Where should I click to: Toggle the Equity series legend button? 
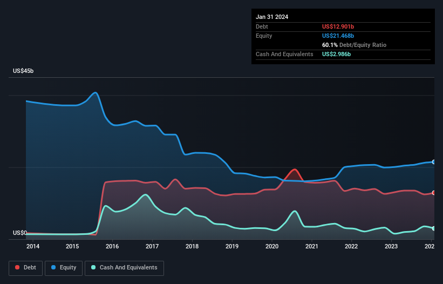(64, 268)
